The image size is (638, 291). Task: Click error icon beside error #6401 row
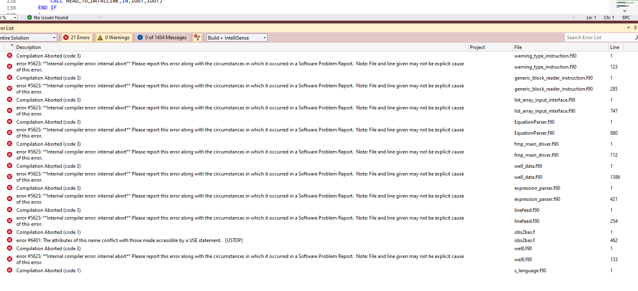[x=9, y=240]
